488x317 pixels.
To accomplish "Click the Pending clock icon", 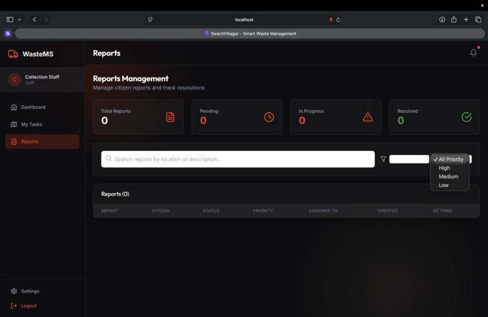I will pos(269,117).
